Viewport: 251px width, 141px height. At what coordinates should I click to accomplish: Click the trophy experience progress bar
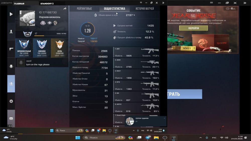click(x=50, y=36)
